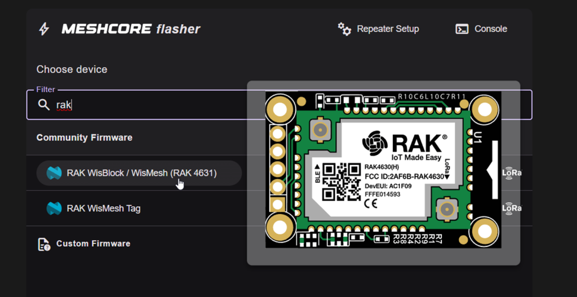Click the LoRa badge in WisBlock row

(x=512, y=173)
